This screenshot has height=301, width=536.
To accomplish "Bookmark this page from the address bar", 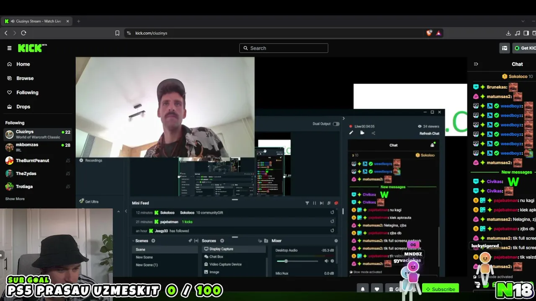I will coord(117,33).
